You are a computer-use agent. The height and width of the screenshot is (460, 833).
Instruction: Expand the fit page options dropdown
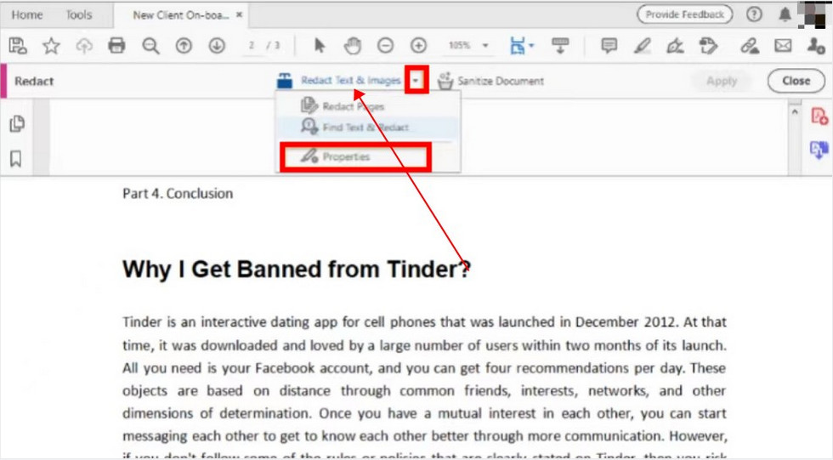click(531, 46)
